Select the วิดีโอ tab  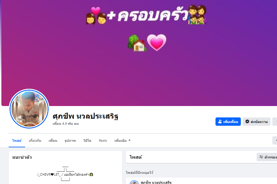(x=87, y=141)
